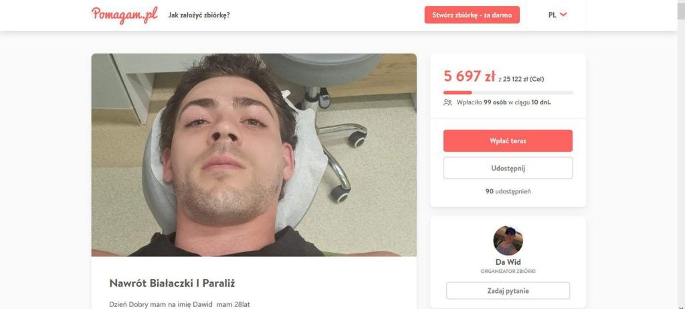
Task: Share the fundraiser via 'Udostępnij'
Action: pos(508,168)
